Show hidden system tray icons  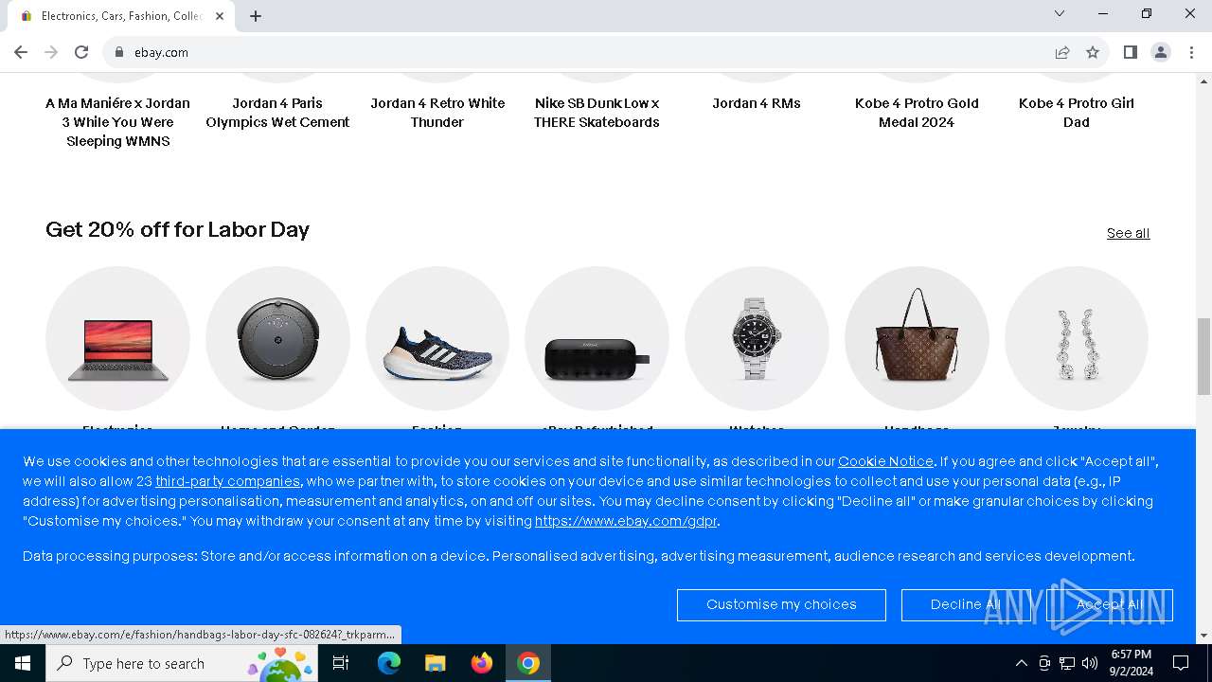(1021, 663)
